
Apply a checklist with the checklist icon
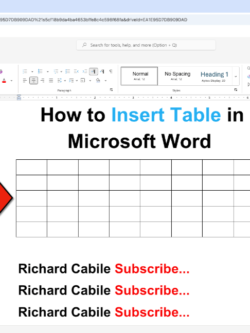67,71
